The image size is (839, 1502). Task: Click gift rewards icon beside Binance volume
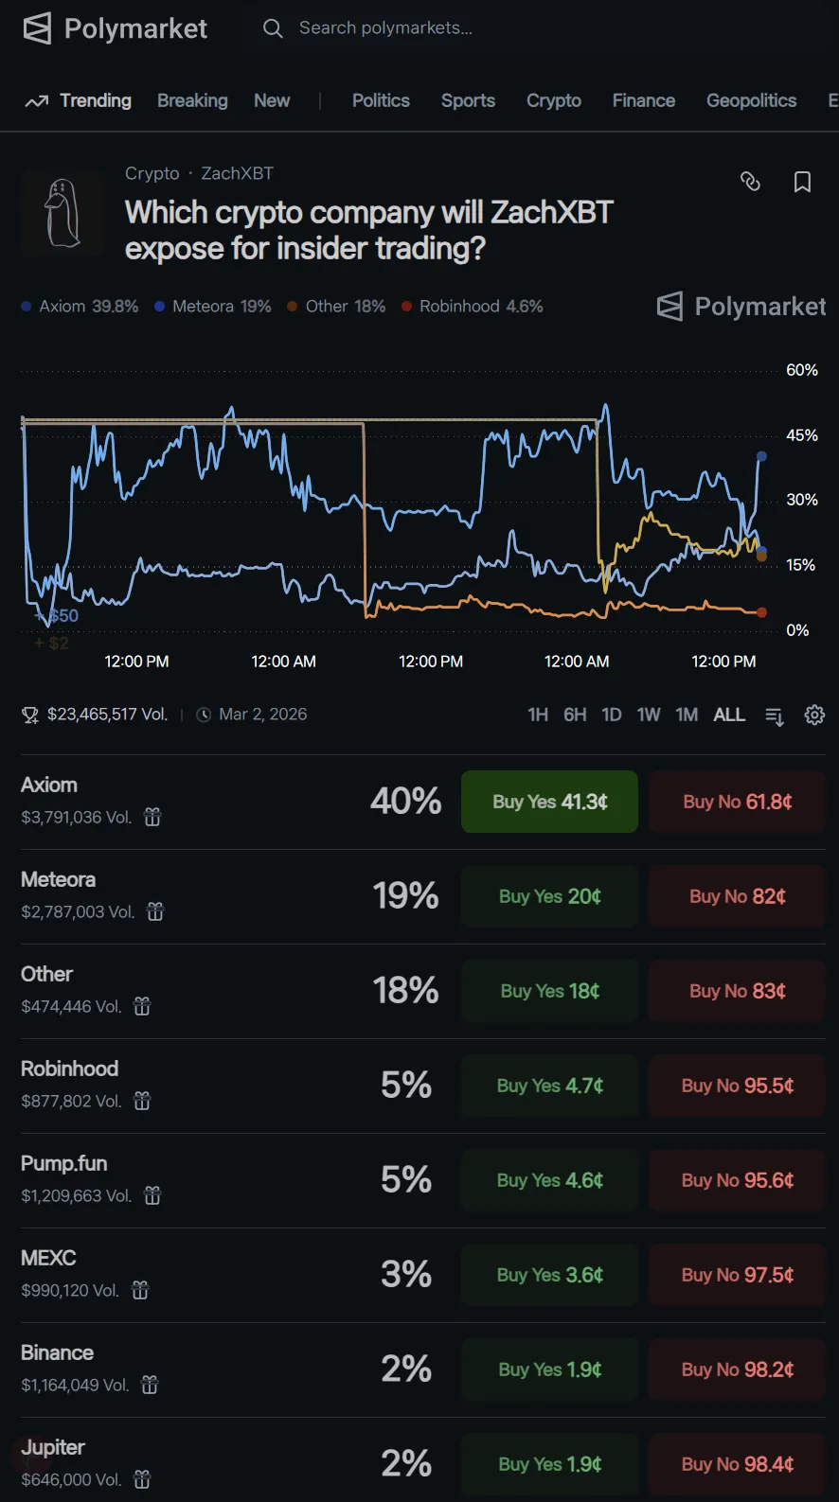[150, 1385]
